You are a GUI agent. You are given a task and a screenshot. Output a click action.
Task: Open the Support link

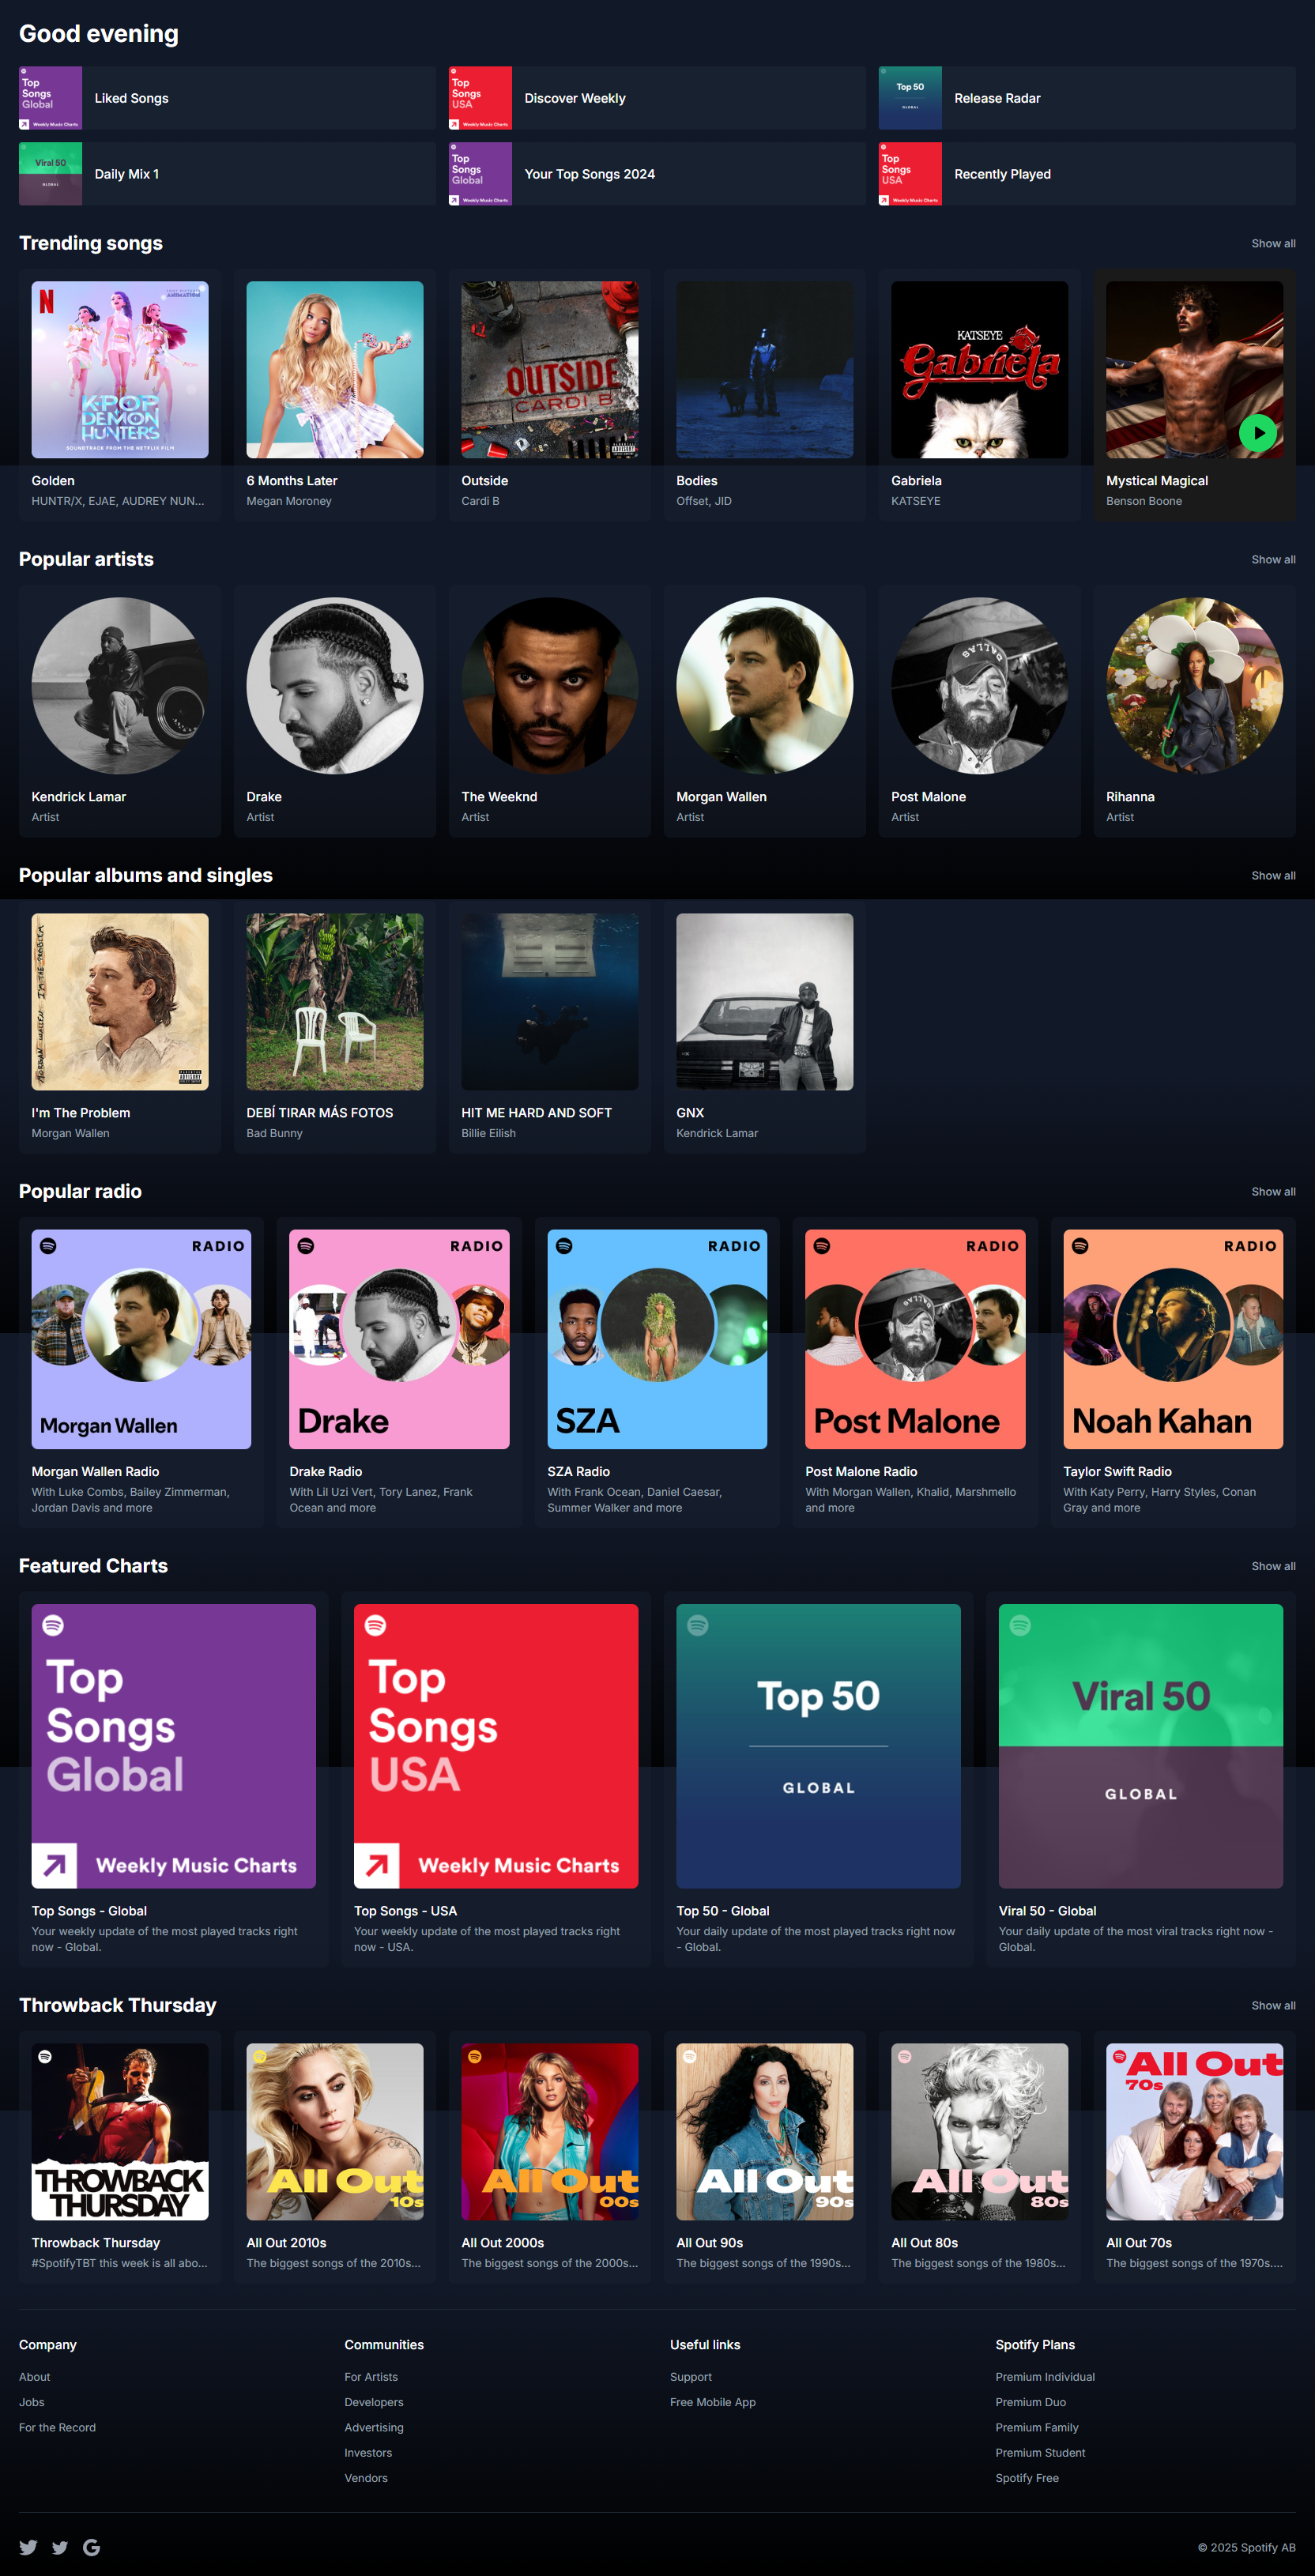pyautogui.click(x=691, y=2377)
